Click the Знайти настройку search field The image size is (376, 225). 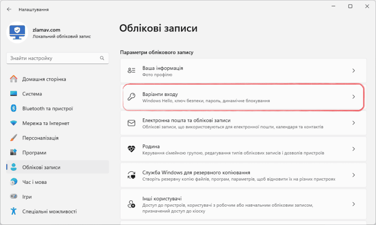click(x=58, y=58)
